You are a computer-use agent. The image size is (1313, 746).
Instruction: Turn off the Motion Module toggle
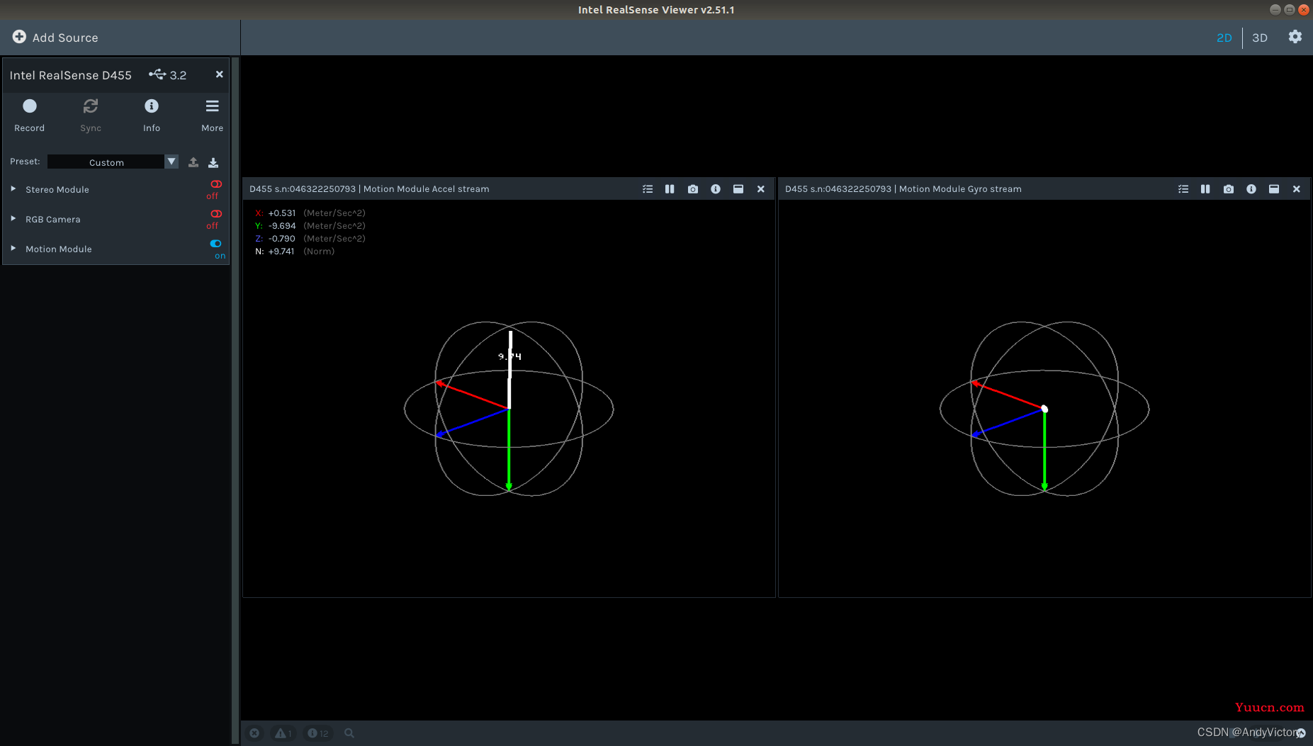tap(215, 244)
